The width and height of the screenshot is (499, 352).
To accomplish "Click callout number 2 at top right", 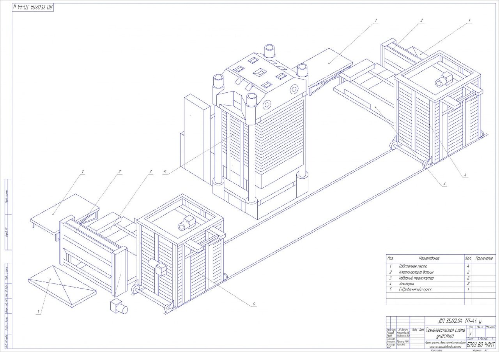I will pyautogui.click(x=422, y=20).
